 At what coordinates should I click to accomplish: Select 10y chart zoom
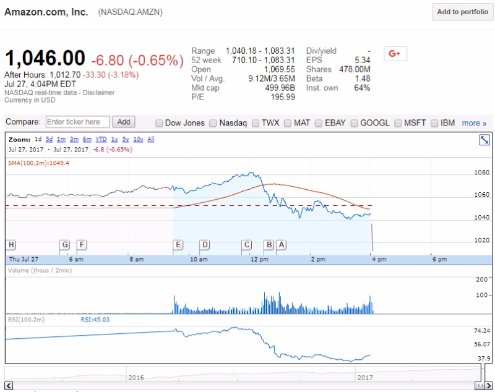(138, 139)
